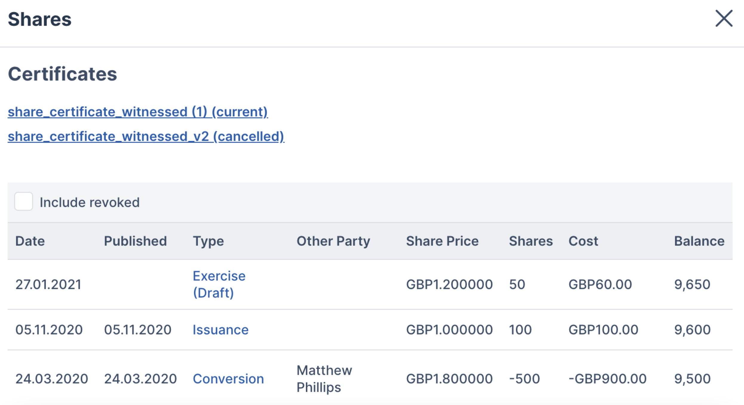Select published date 05.11.2020
The width and height of the screenshot is (744, 405).
pos(138,330)
